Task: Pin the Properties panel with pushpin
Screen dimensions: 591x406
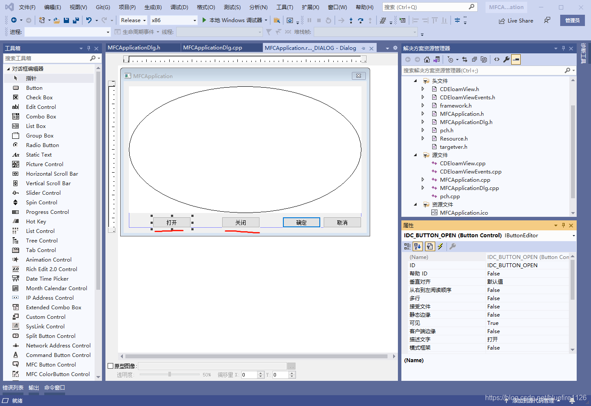Action: (x=563, y=225)
